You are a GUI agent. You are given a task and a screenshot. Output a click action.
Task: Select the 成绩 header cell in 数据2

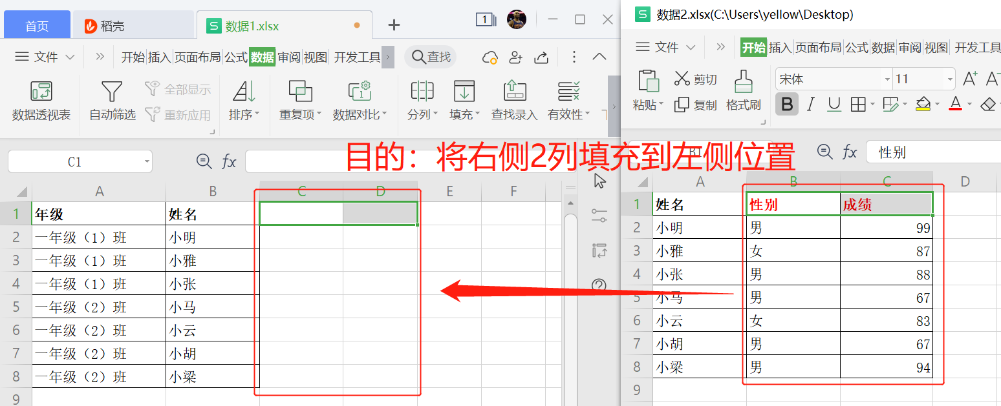(887, 205)
